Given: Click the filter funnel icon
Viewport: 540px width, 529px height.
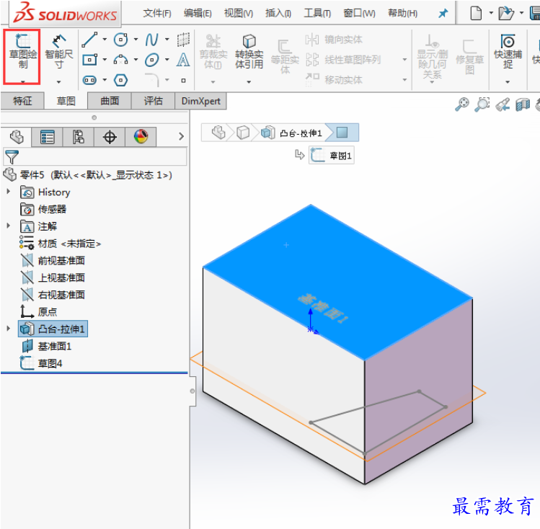Looking at the screenshot, I should pos(12,157).
